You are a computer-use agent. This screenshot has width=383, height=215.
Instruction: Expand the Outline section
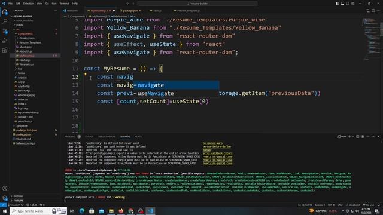pyautogui.click(x=18, y=196)
